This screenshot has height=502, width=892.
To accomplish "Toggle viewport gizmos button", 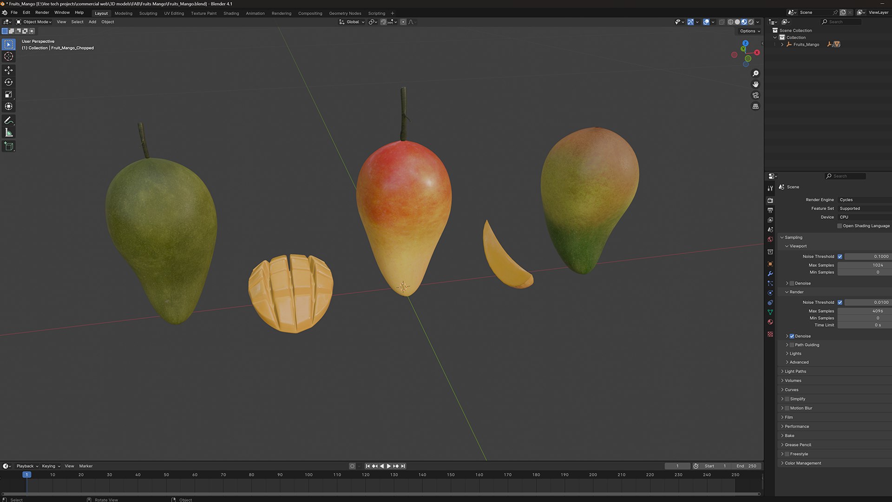I will (x=690, y=22).
